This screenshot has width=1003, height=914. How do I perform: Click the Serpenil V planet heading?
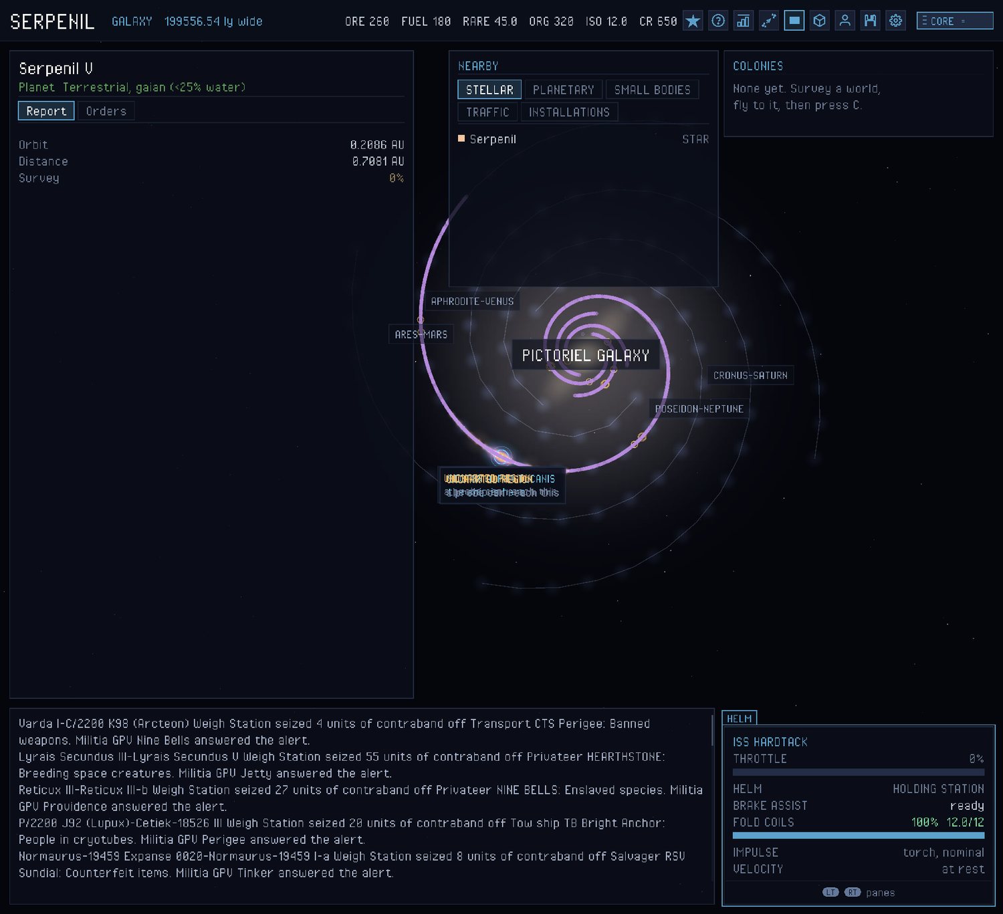56,68
